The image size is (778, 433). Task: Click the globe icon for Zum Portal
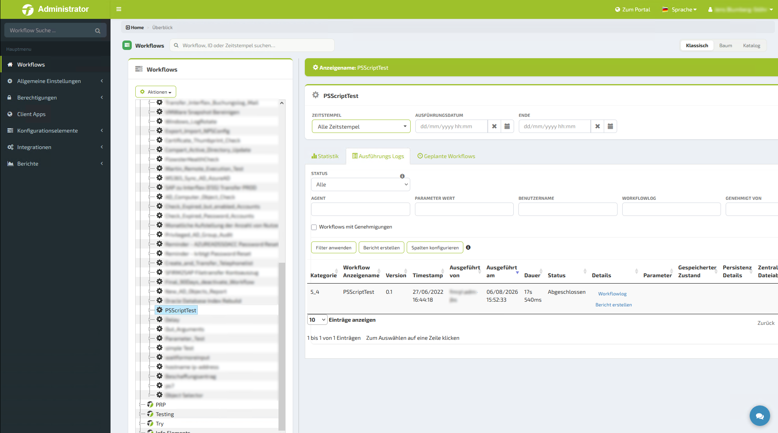618,9
